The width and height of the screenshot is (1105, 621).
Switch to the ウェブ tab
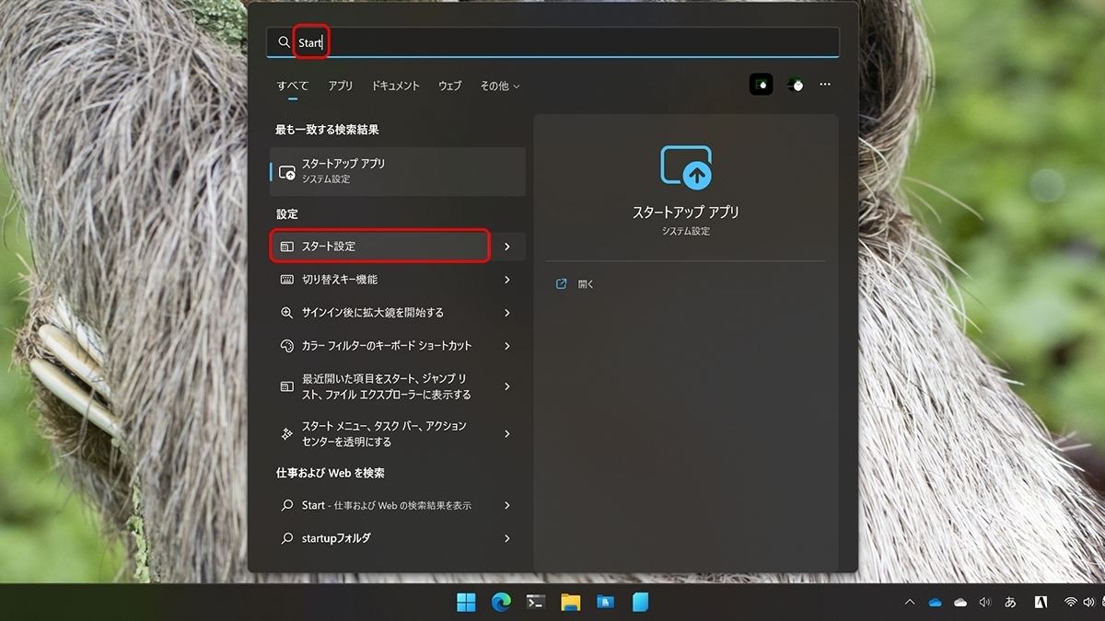[449, 86]
